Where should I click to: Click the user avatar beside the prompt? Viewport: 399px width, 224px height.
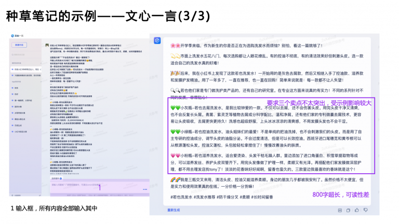[x=47, y=45]
